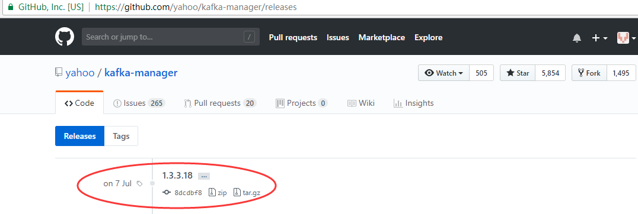
Task: Open release 1.3.3.18
Action: click(x=177, y=176)
